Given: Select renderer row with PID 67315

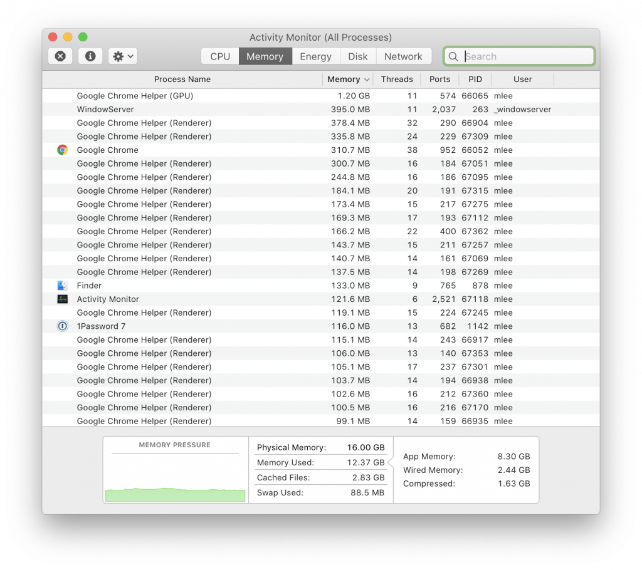Looking at the screenshot, I should coord(321,190).
